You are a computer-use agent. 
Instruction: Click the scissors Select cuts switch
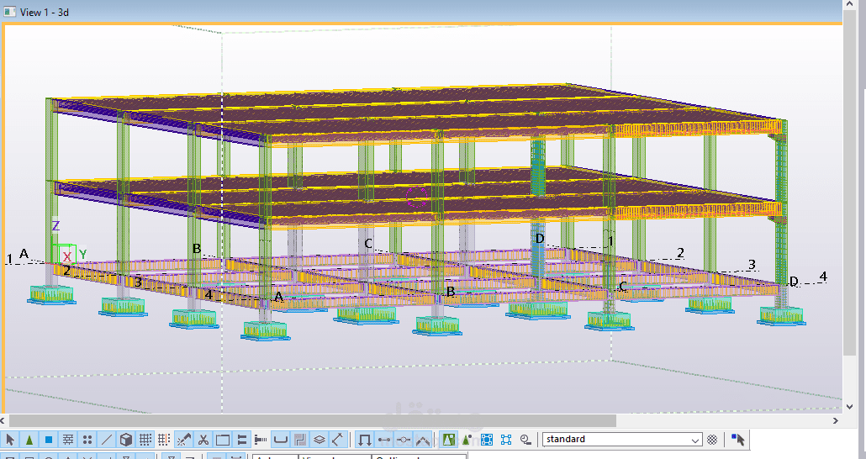[203, 440]
